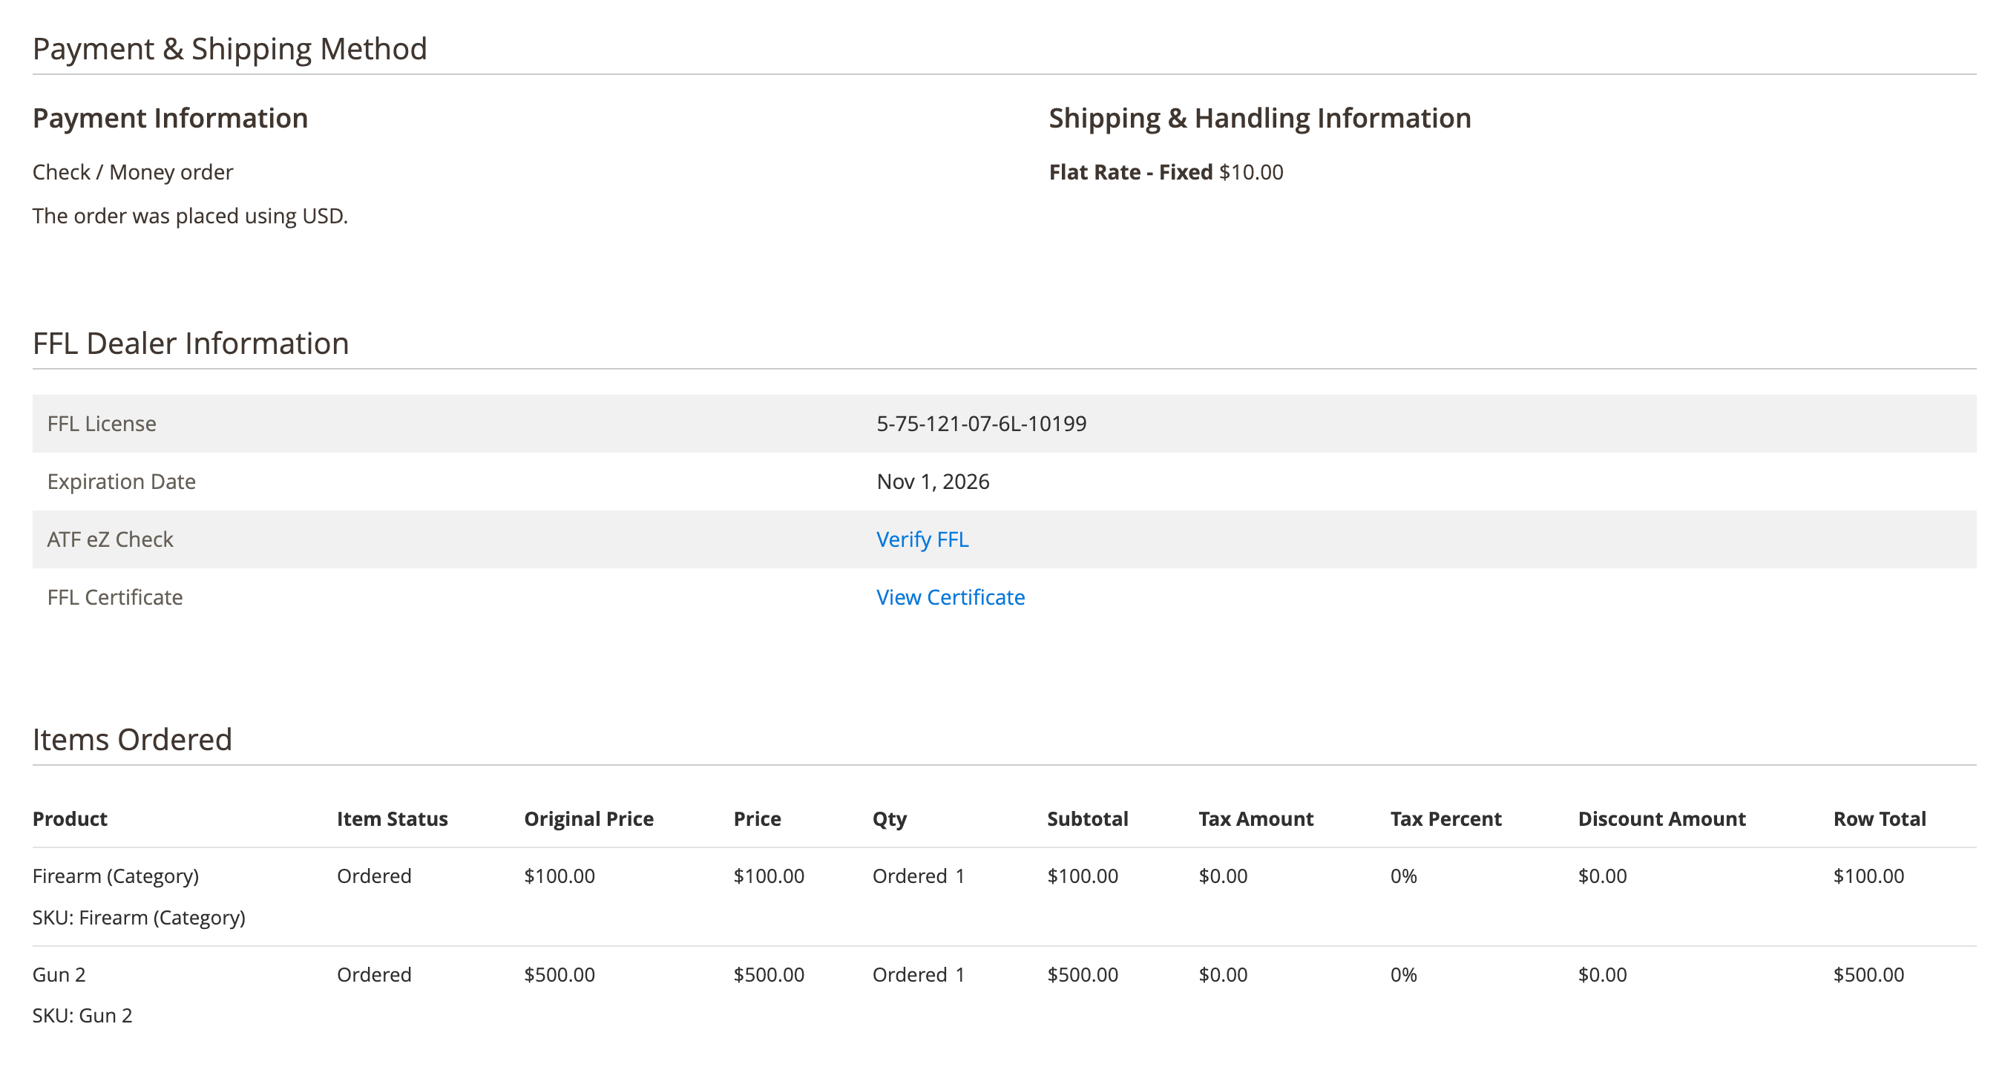Screen dimensions: 2002x1067
Task: Click the FFL License label
Action: click(x=102, y=424)
